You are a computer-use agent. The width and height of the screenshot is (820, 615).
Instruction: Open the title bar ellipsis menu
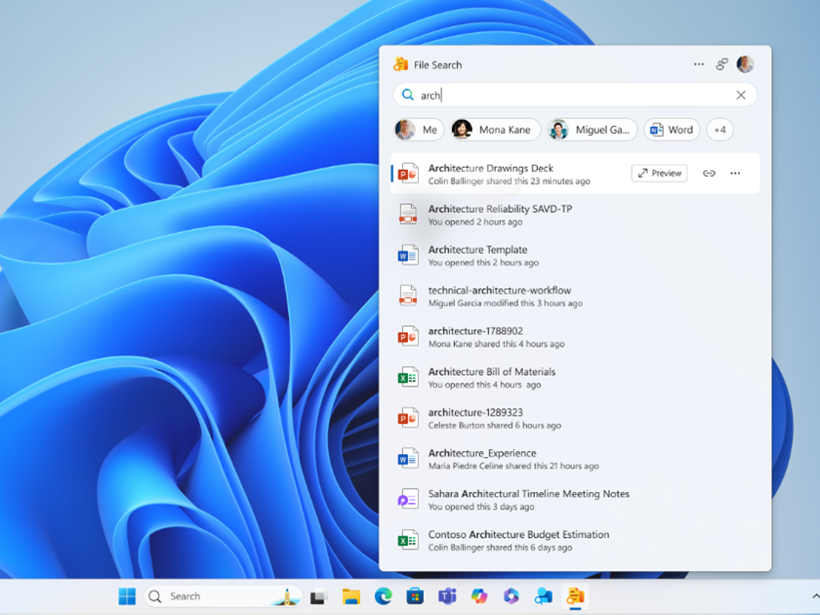click(x=698, y=63)
